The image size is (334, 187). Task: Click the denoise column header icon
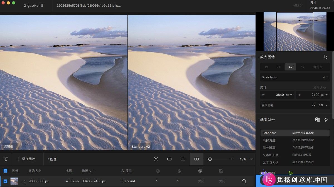(158, 171)
